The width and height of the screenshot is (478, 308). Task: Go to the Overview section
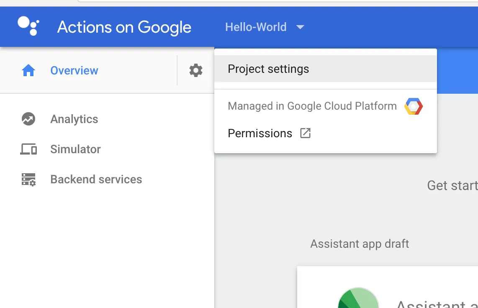(x=74, y=71)
